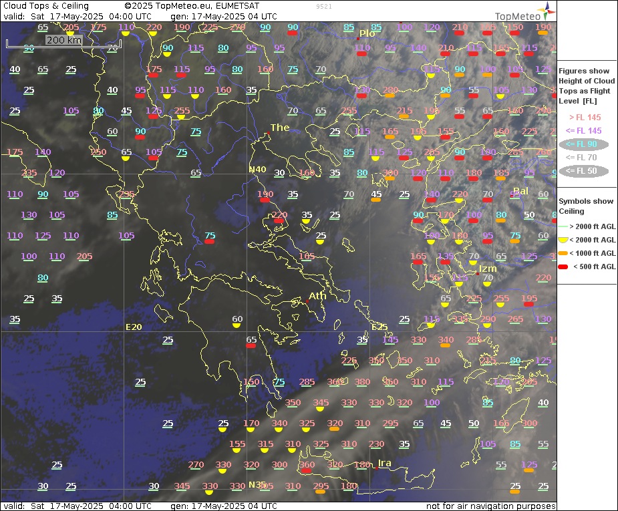Click the Ath (Athens) city label
This screenshot has width=618, height=511.
[317, 296]
